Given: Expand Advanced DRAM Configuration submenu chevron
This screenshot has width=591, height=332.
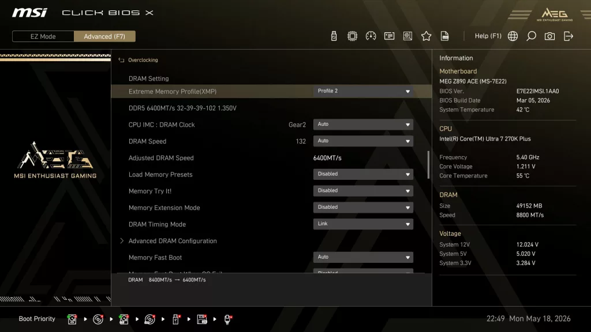Looking at the screenshot, I should [x=122, y=241].
